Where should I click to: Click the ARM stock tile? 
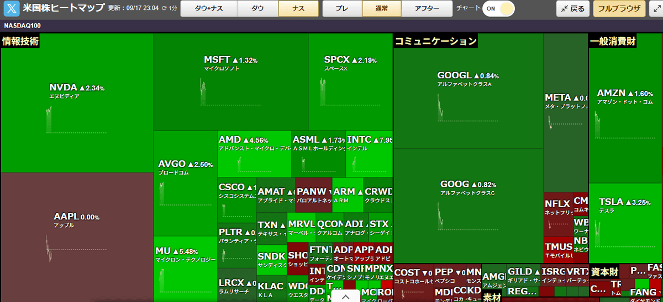[x=348, y=195]
